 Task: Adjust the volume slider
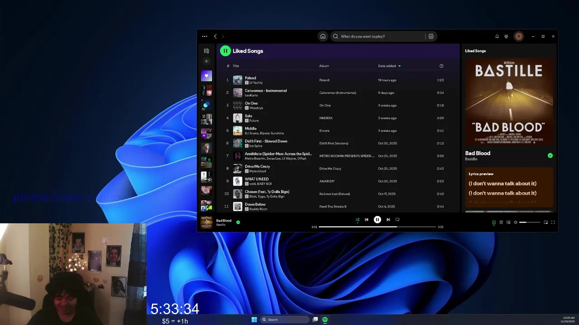point(530,223)
